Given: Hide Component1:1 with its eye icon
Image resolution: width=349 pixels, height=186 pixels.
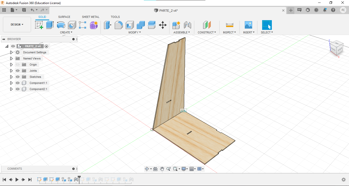Looking at the screenshot, I should tap(18, 83).
